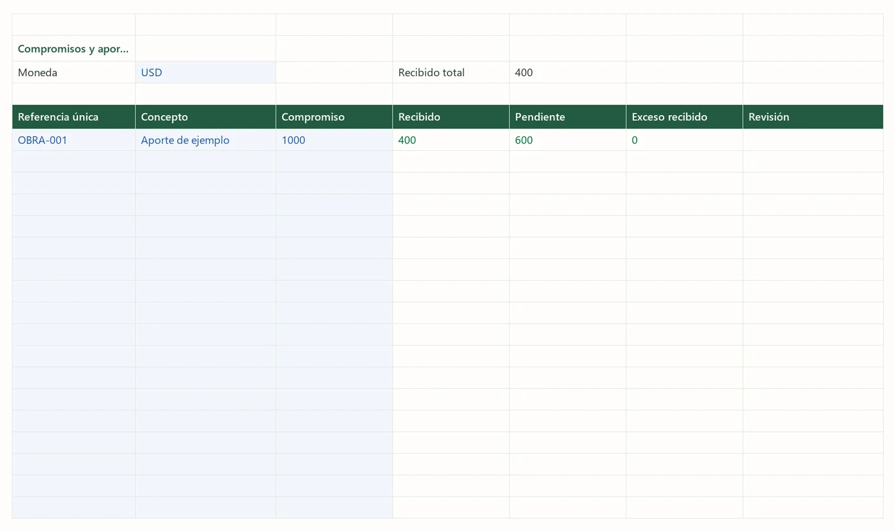Screen dimensions: 895x531
Task: Select the pending amount 600
Action: 568,140
